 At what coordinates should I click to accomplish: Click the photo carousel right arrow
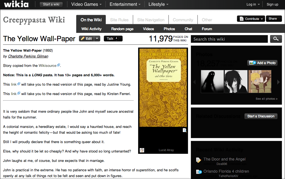278,82
